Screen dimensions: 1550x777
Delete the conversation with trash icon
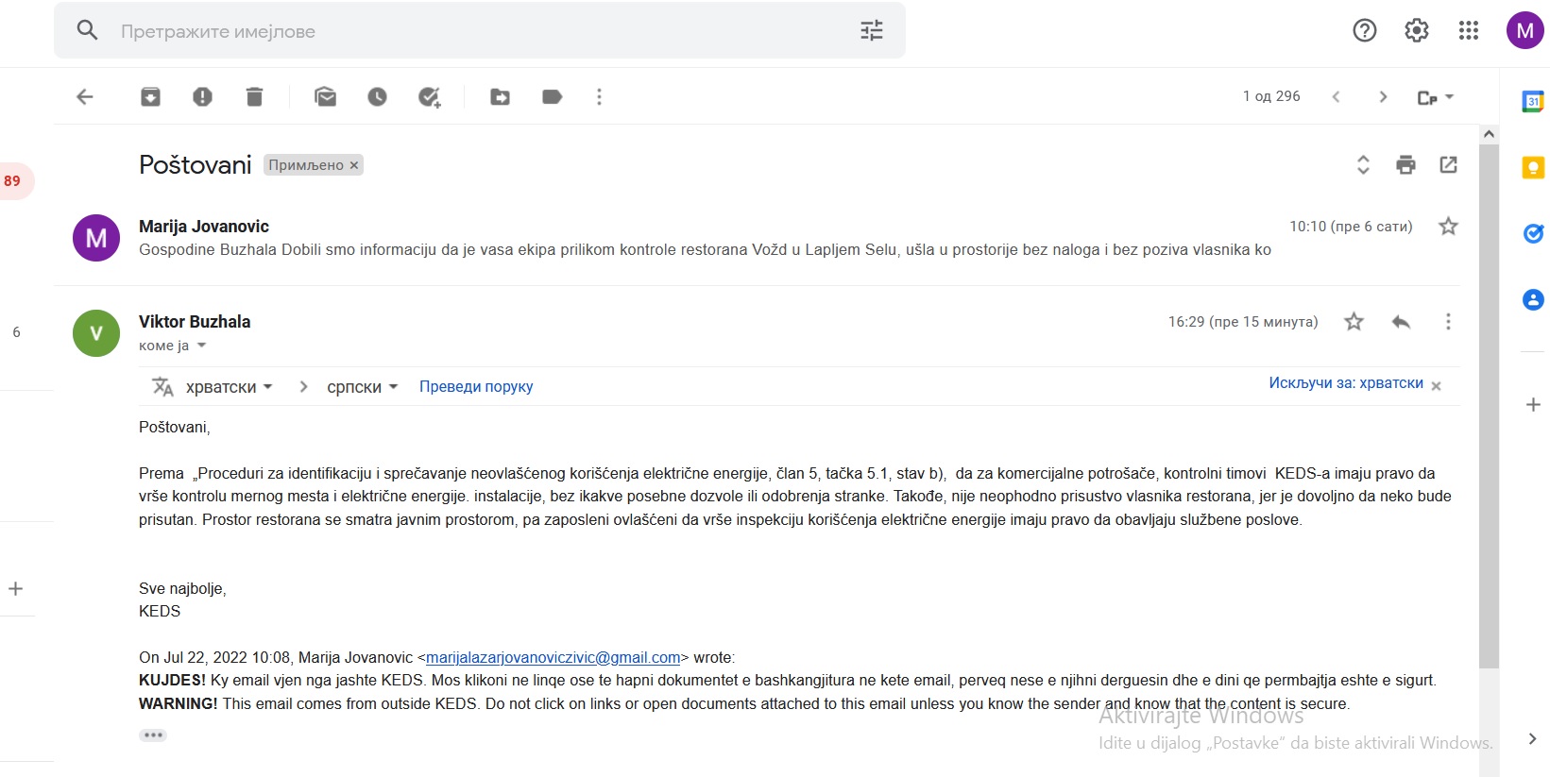254,96
